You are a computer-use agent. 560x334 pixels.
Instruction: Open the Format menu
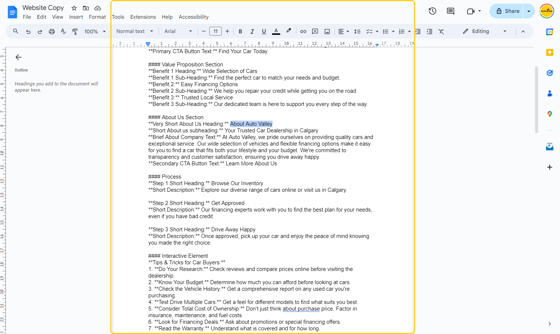tap(97, 17)
